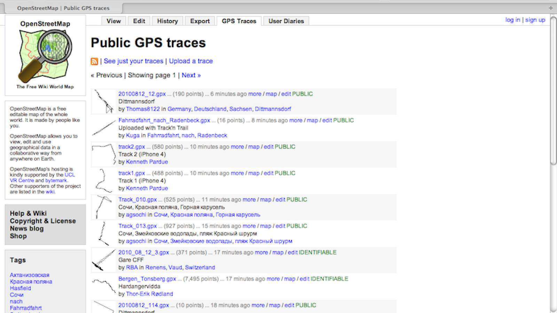Open the sign up link
The width and height of the screenshot is (557, 313).
point(535,20)
